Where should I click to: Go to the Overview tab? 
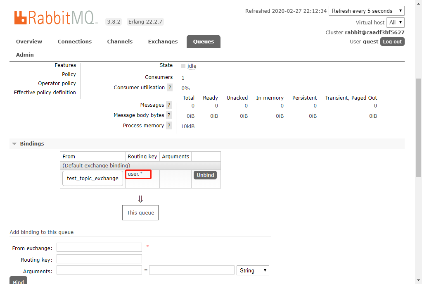29,41
